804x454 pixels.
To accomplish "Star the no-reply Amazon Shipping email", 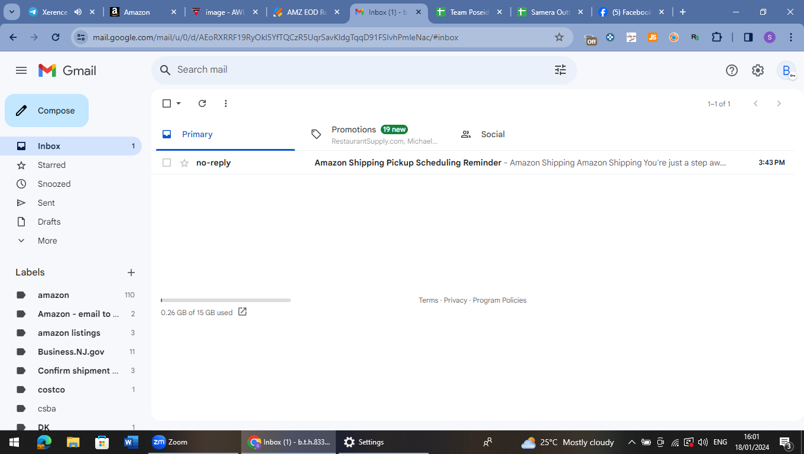I will click(x=184, y=163).
